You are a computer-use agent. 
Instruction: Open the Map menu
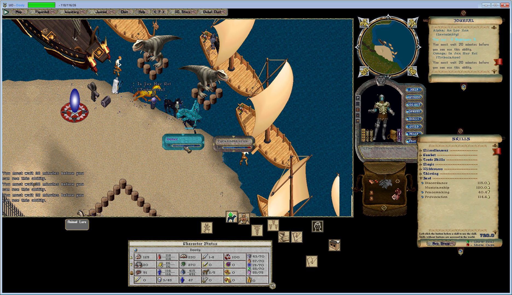19,12
